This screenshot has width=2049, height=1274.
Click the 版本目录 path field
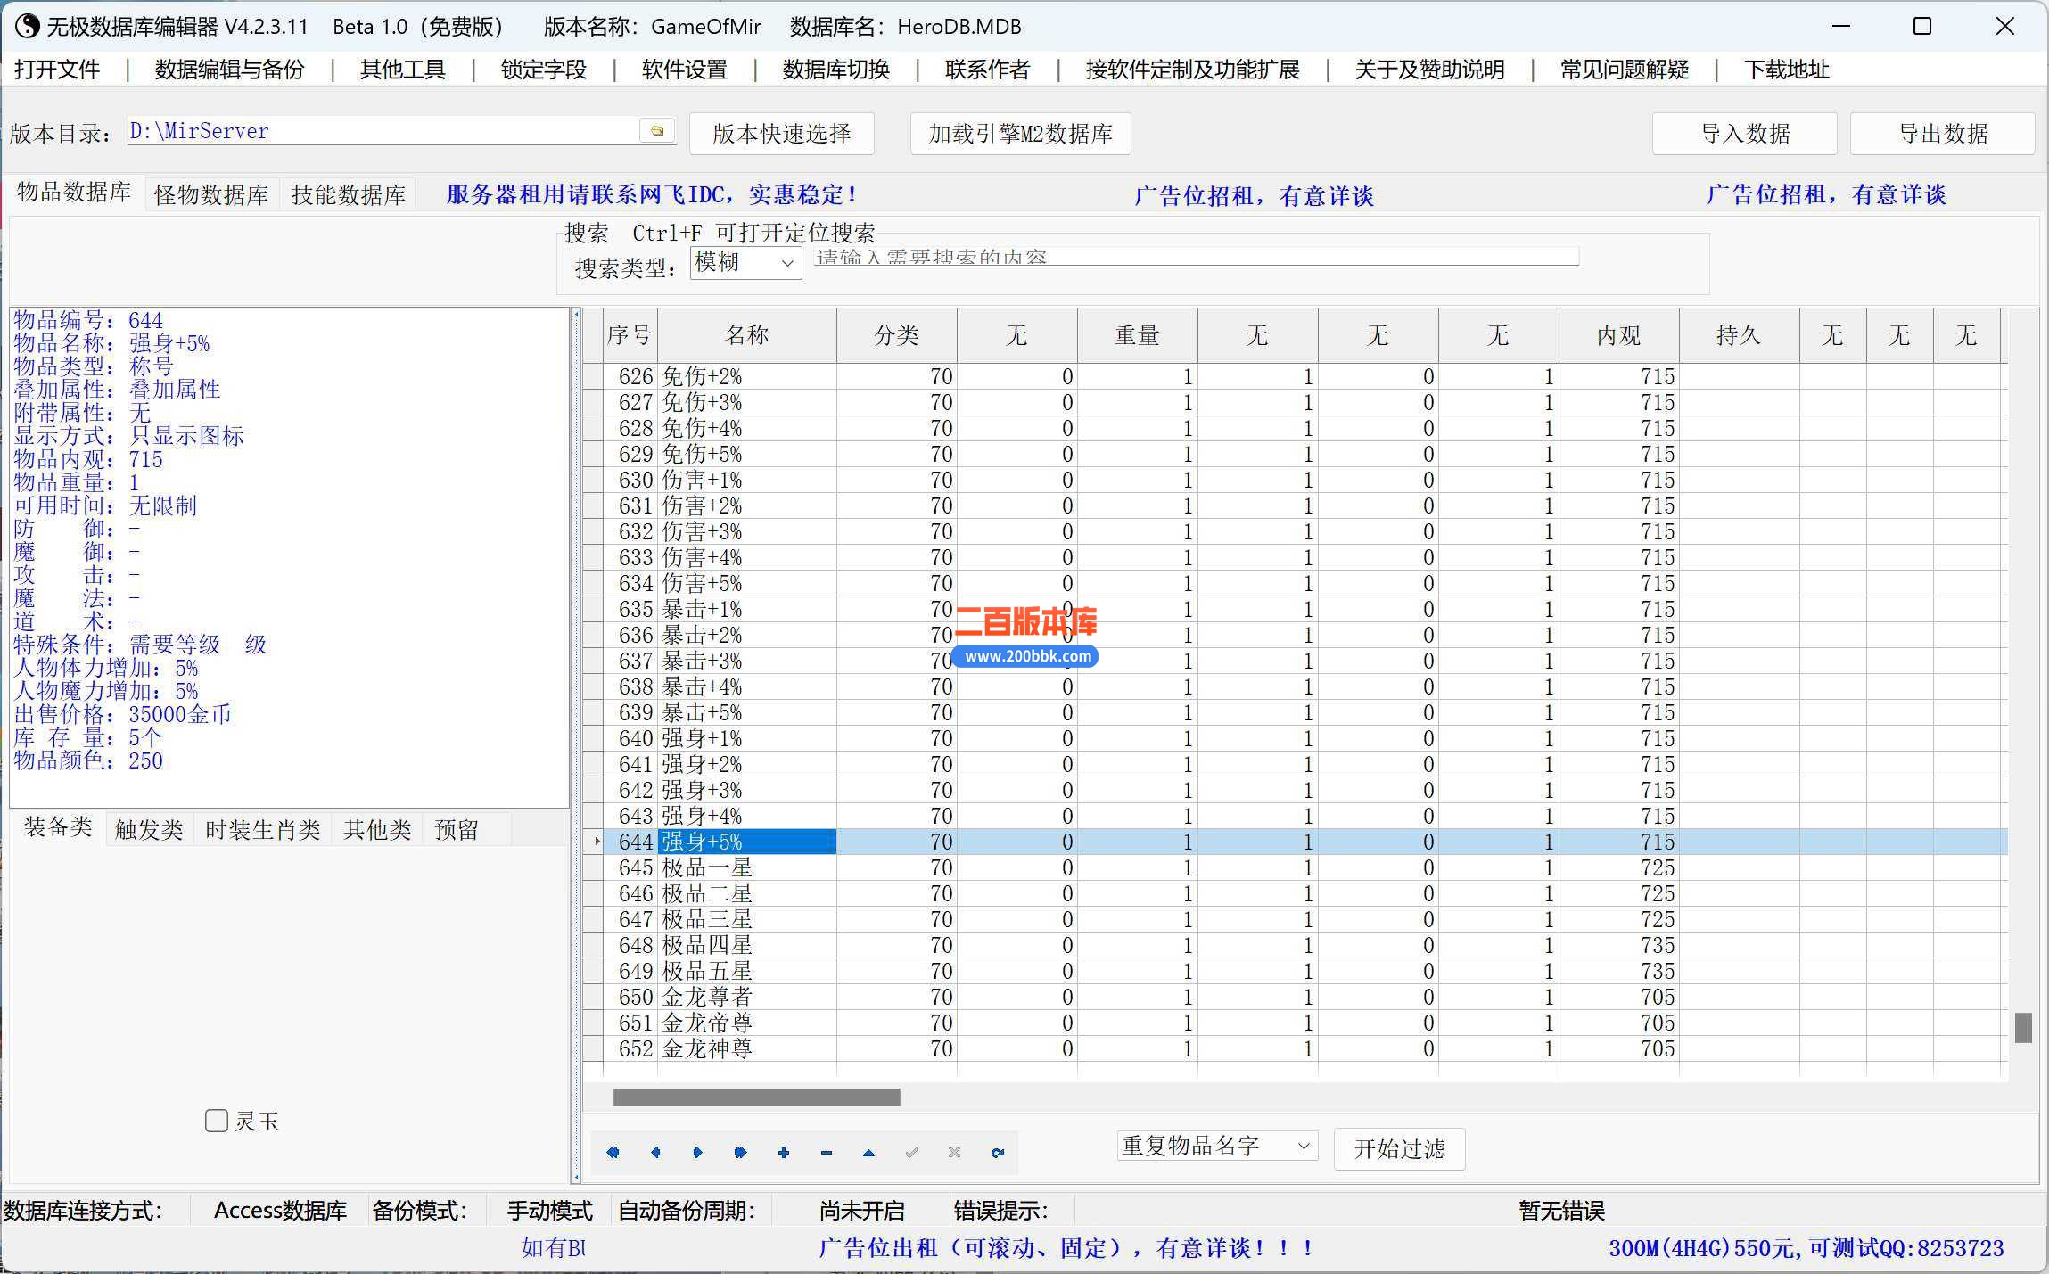(383, 131)
